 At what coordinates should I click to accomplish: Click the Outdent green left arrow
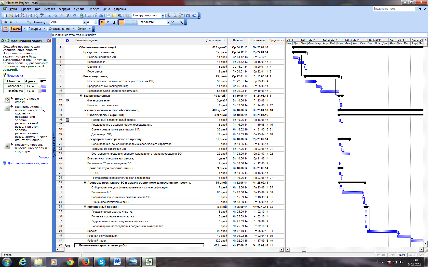[x=5, y=22]
